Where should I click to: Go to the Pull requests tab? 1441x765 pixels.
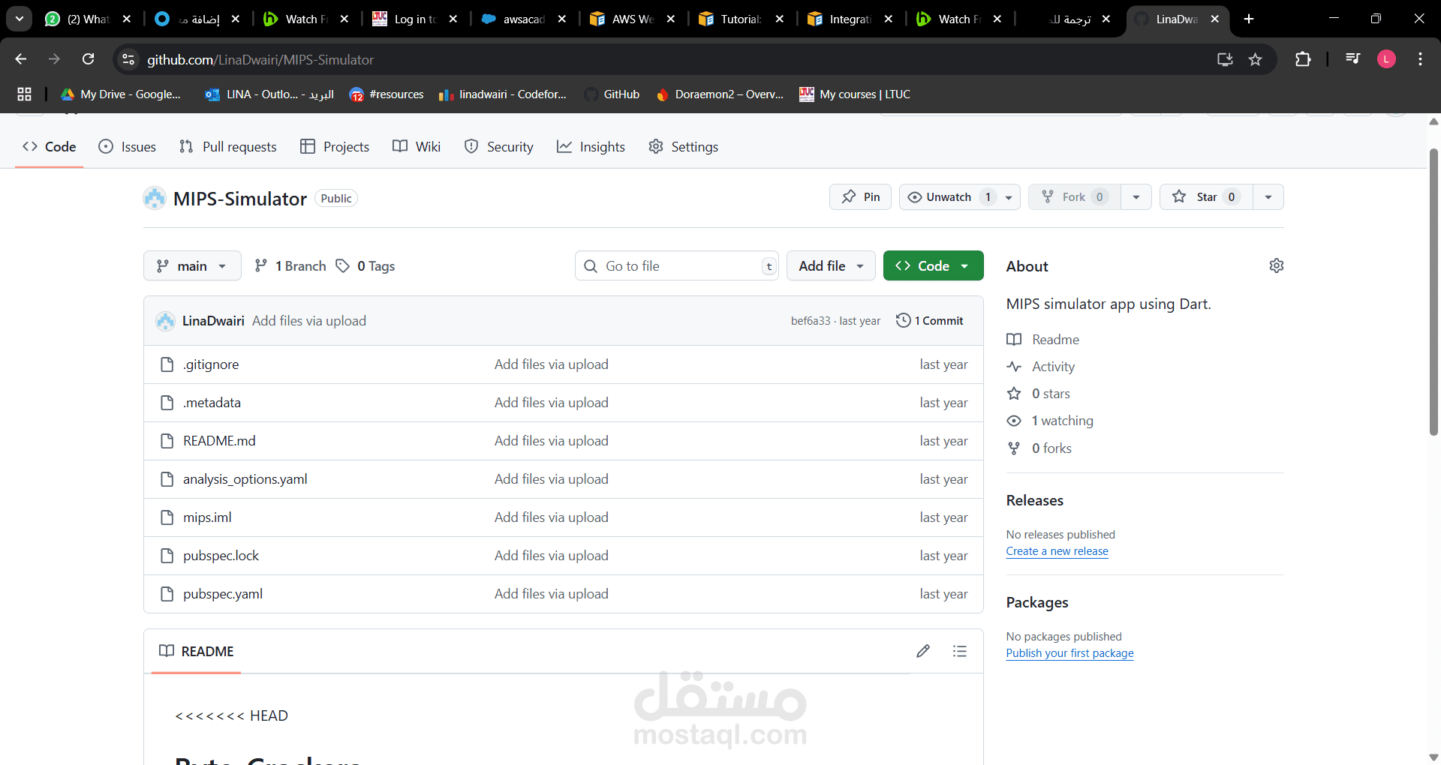pos(228,147)
